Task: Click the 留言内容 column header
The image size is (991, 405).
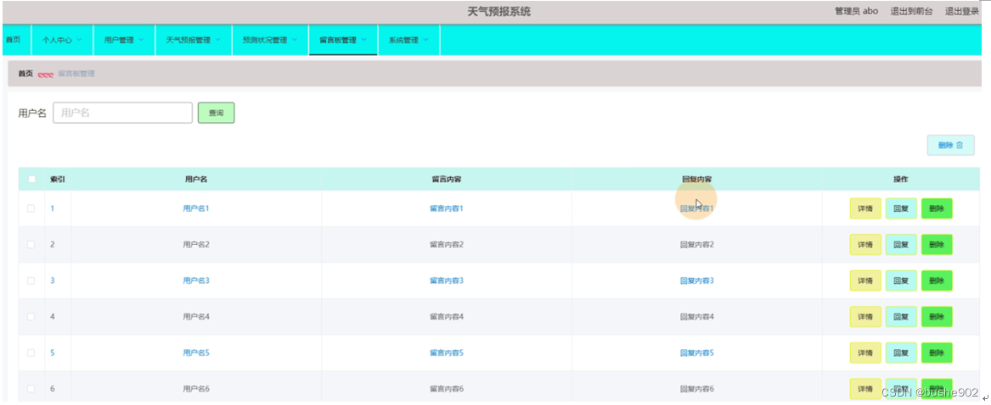Action: [446, 179]
